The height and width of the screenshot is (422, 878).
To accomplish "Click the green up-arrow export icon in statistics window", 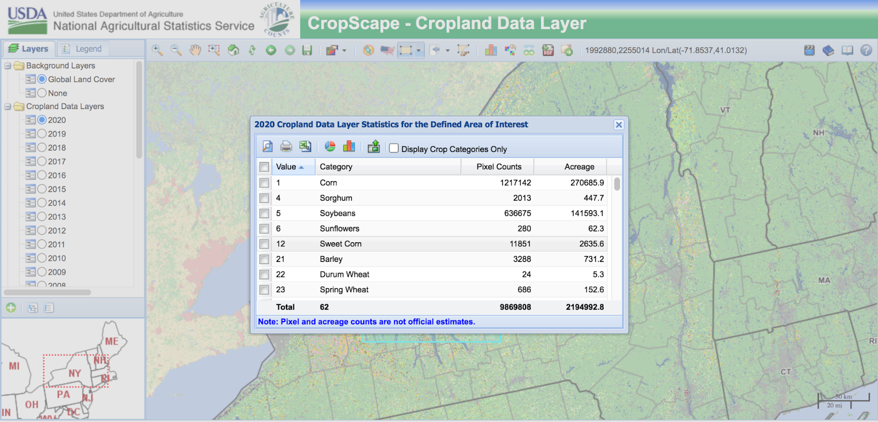I will coord(374,146).
